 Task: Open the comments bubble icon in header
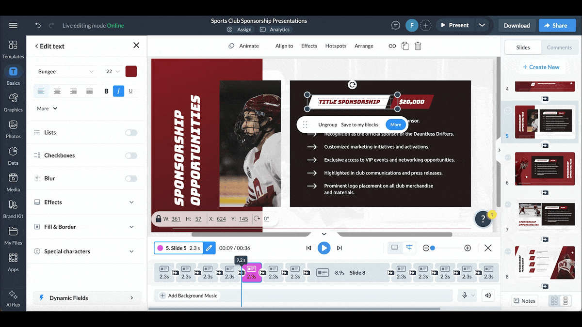pos(396,25)
